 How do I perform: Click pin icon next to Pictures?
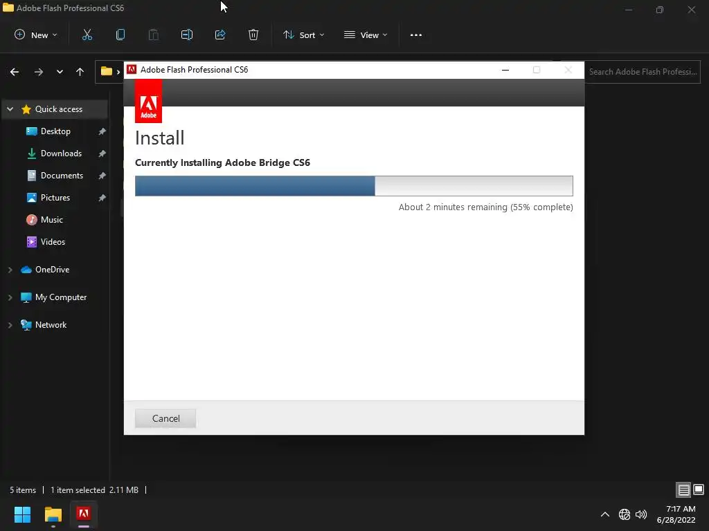click(x=102, y=198)
